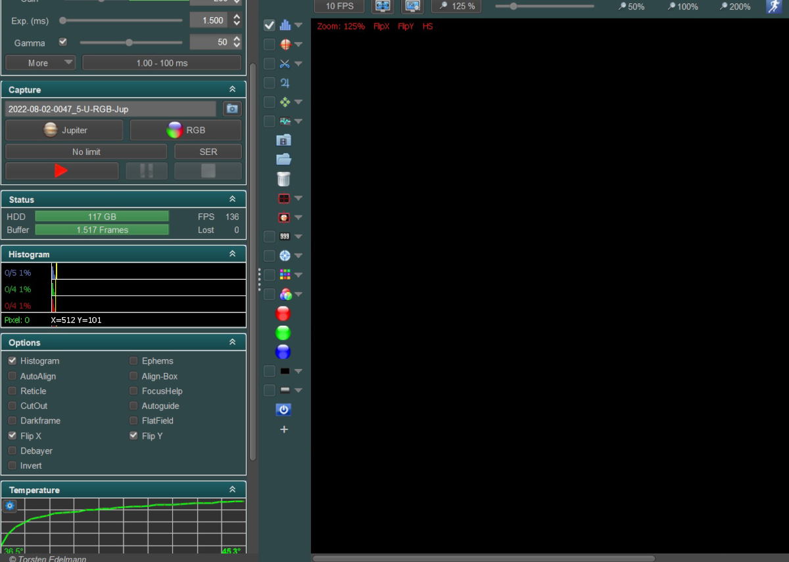
Task: Enable the AutoAlign option
Action: click(x=12, y=376)
